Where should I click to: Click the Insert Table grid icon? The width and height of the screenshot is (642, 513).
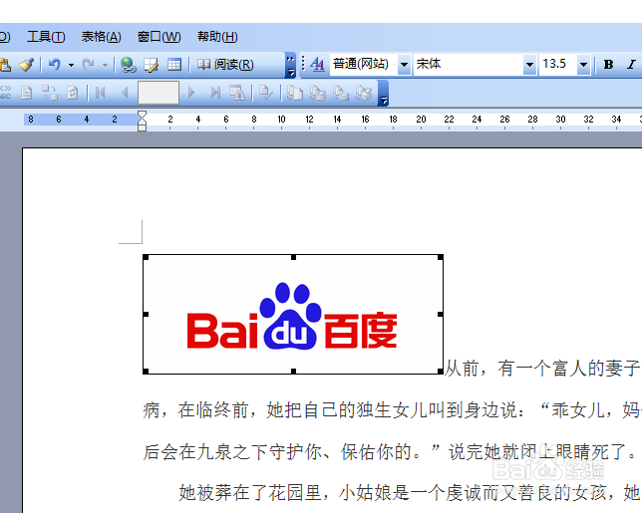point(174,65)
